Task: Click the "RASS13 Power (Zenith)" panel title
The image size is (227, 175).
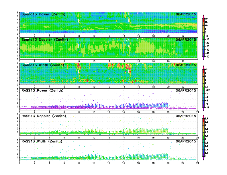Action: coord(42,91)
